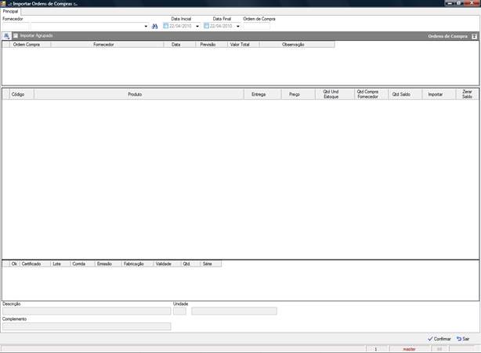Click the Ordem de Compra input field
This screenshot has width=481, height=353.
256,27
